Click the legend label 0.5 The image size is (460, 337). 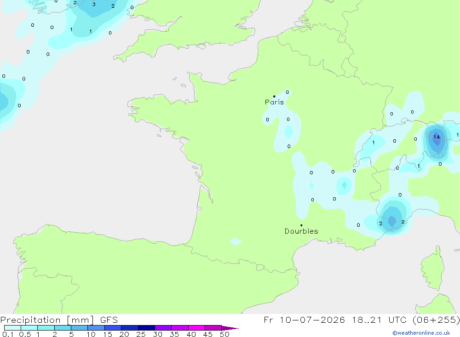tap(25, 334)
